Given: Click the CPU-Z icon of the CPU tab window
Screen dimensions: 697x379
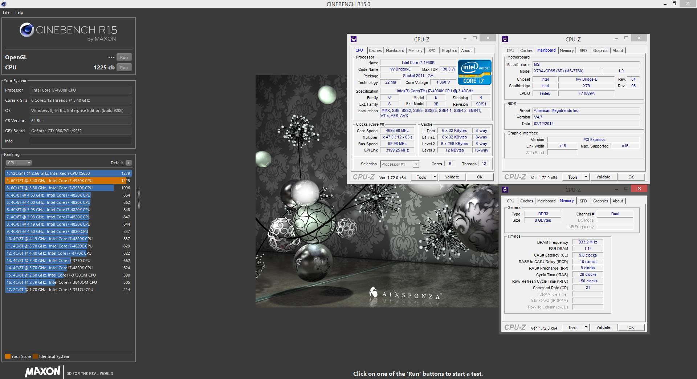Looking at the screenshot, I should coord(354,39).
